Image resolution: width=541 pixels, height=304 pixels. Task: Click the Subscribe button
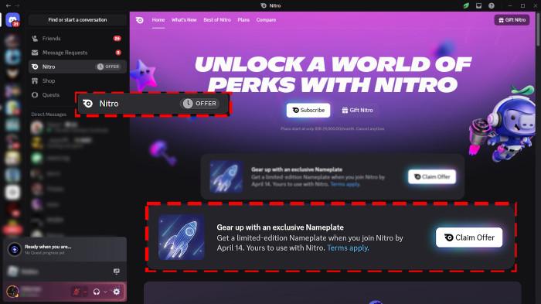coord(308,110)
